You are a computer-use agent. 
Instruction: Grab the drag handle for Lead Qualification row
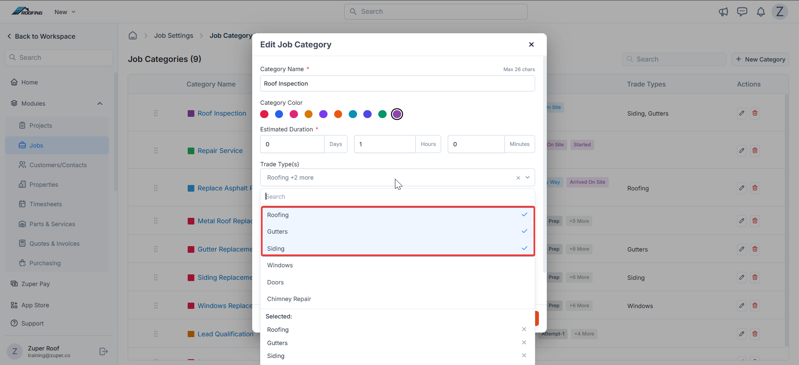[x=156, y=334]
